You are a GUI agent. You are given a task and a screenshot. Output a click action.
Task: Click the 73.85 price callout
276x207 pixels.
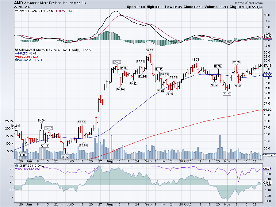pos(170,94)
